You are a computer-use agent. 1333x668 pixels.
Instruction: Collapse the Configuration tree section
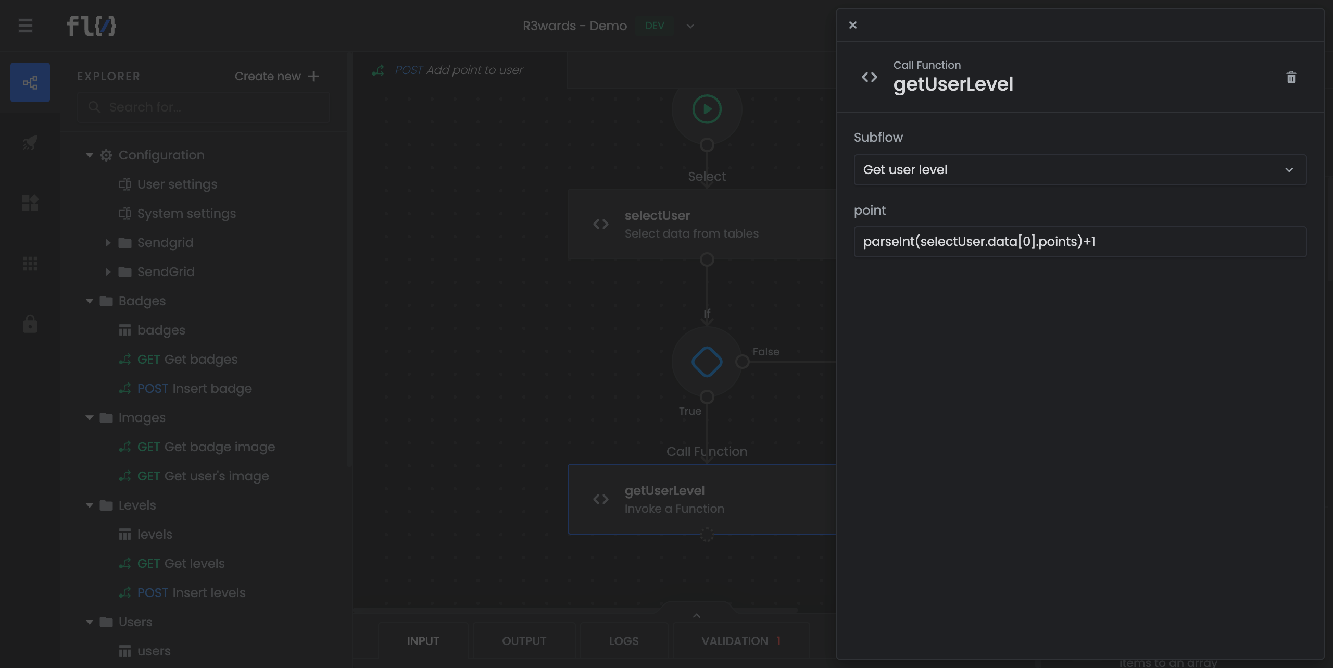click(x=89, y=155)
